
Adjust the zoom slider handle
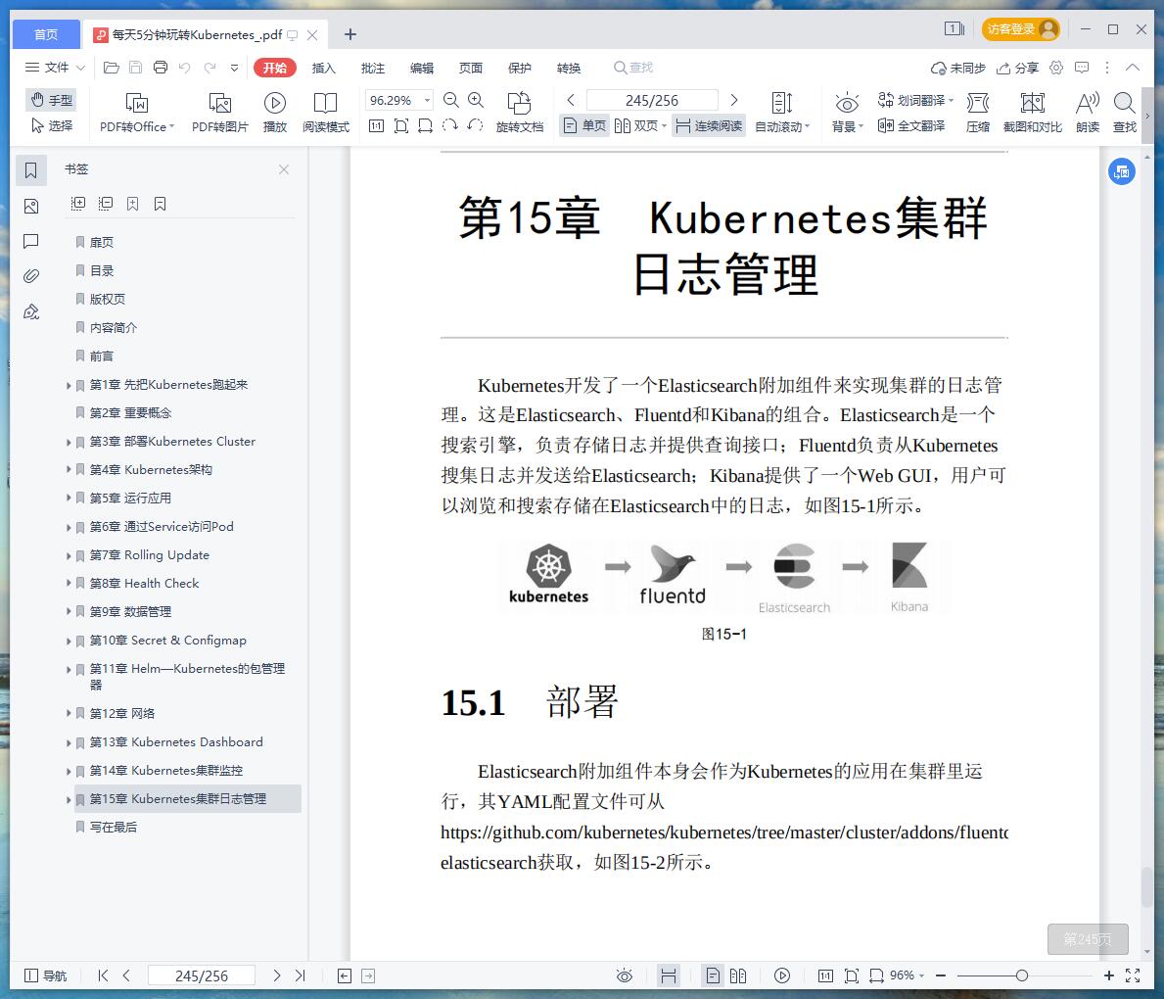coord(1021,975)
